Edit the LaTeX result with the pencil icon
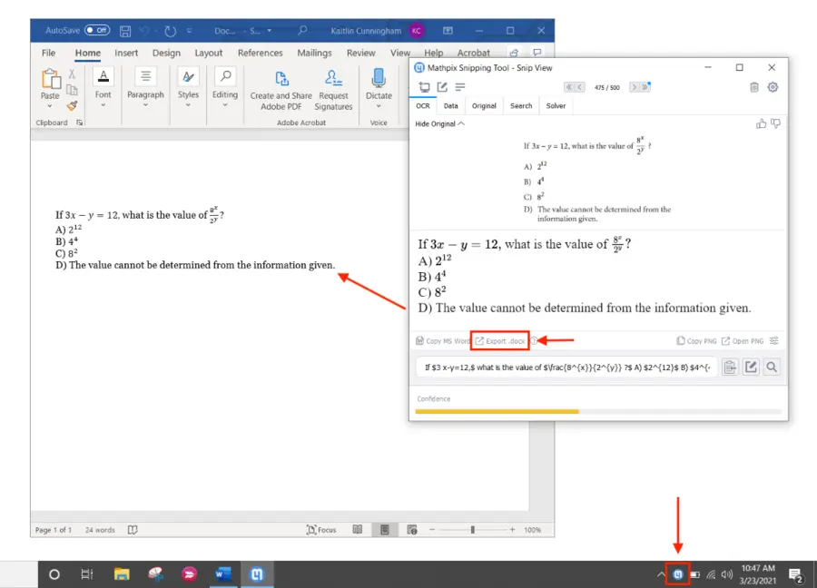Screen dimensions: 817x588 pyautogui.click(x=751, y=367)
